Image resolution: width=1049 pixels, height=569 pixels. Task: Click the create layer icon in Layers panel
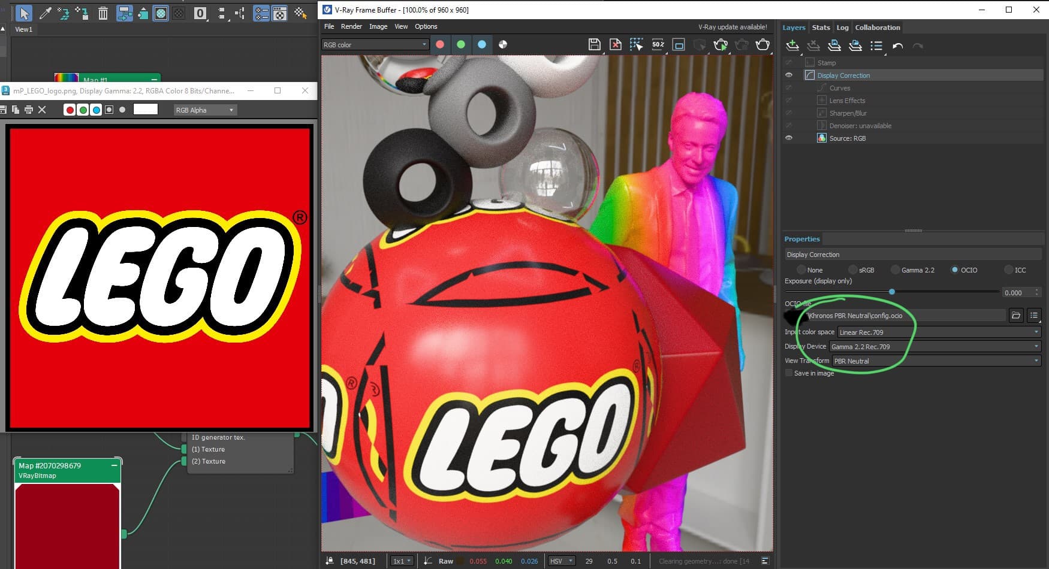pos(792,46)
